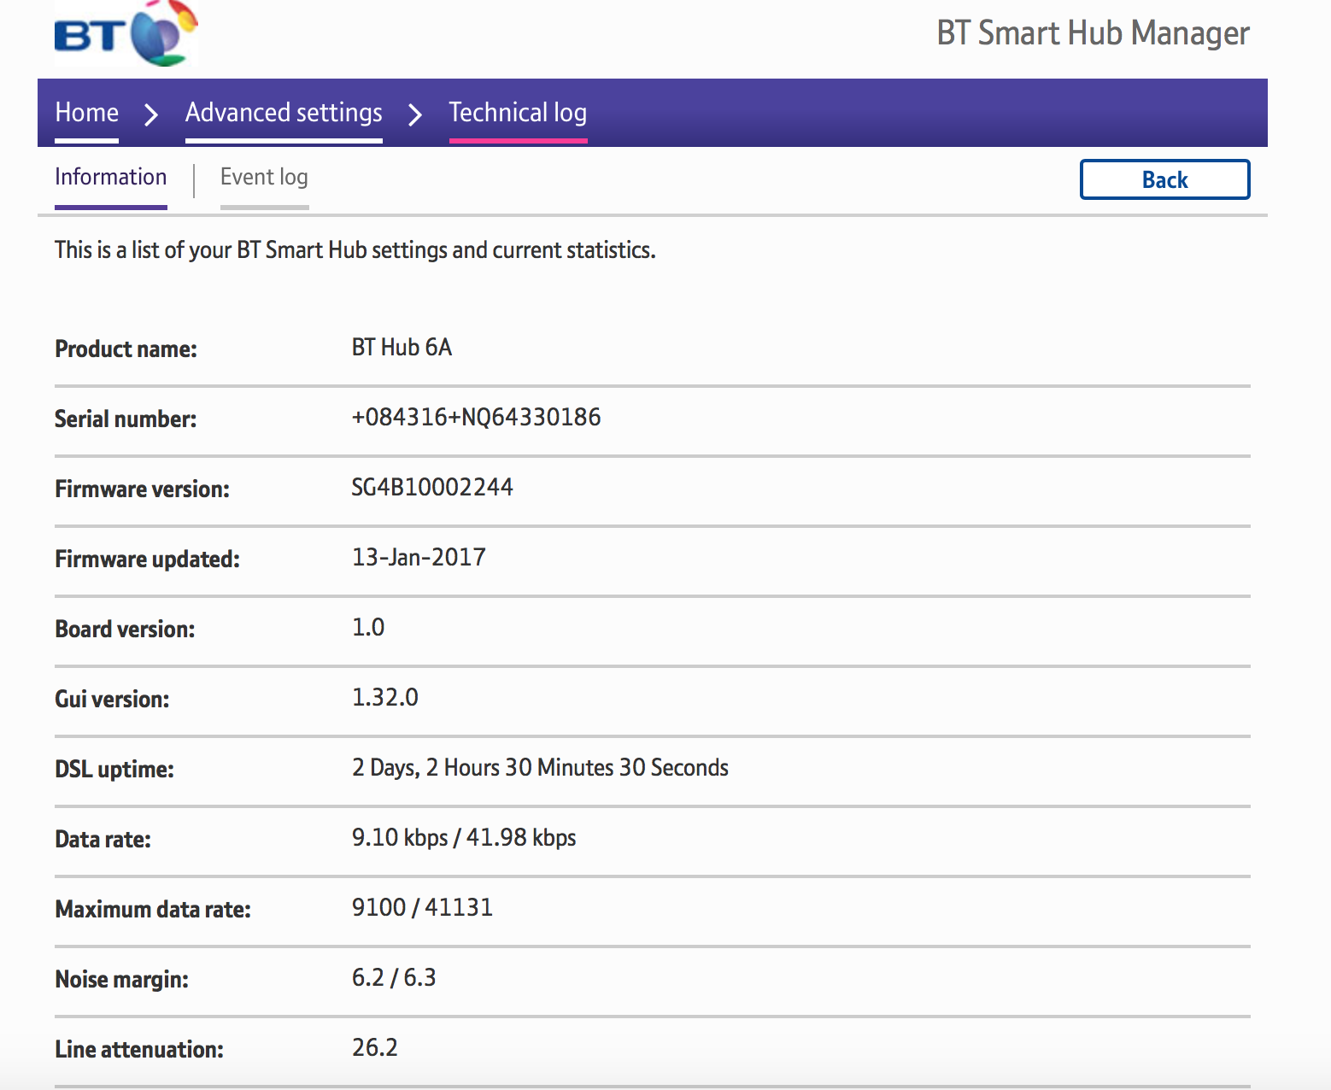
Task: Open Advanced settings from the breadcrumb
Action: point(284,112)
